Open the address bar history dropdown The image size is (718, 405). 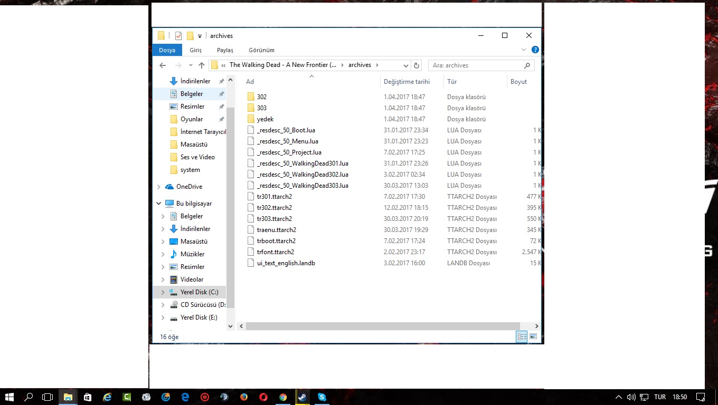click(405, 65)
